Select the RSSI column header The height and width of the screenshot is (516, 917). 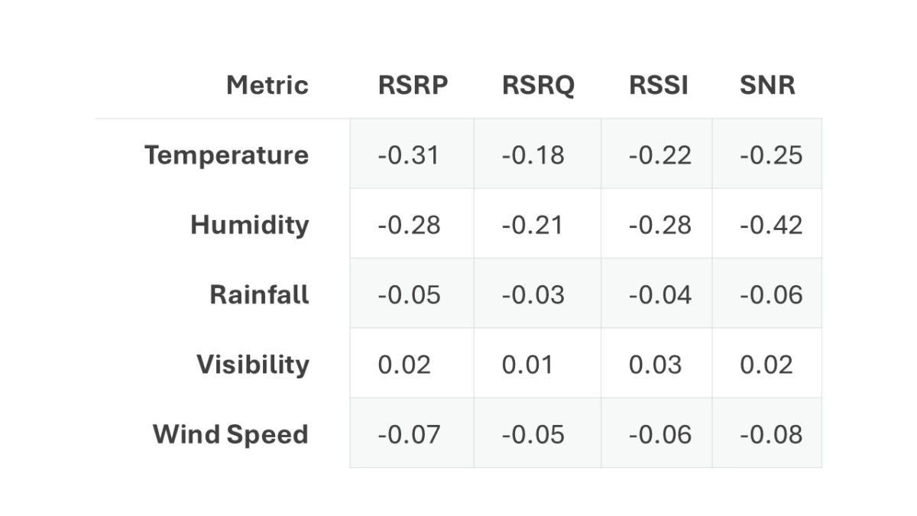point(658,85)
